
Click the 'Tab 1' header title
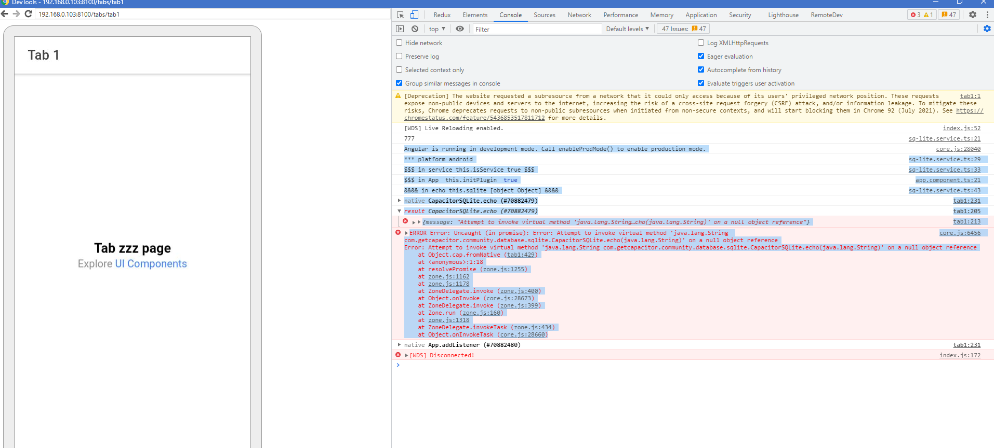tap(44, 55)
